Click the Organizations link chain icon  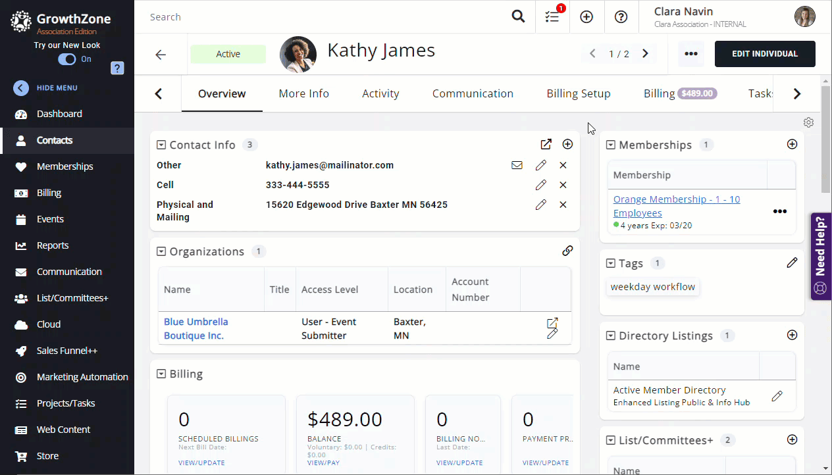[567, 251]
